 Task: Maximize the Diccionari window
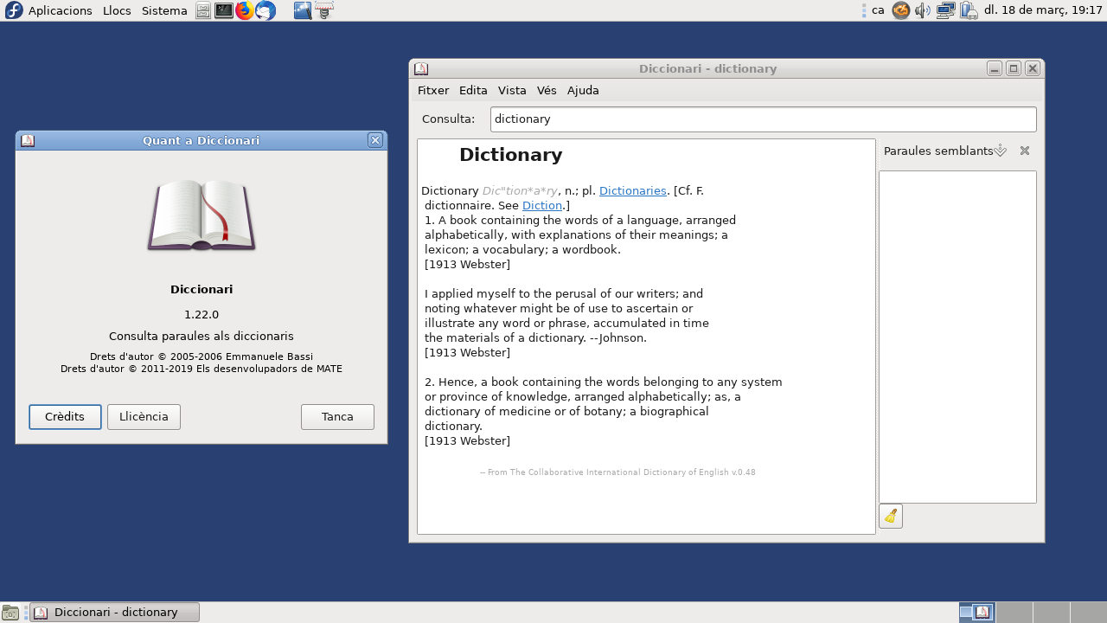tap(1014, 68)
